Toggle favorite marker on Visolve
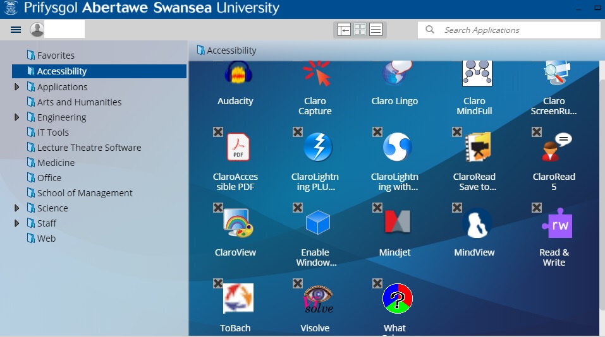Viewport: 605px width, 337px height. (x=298, y=283)
